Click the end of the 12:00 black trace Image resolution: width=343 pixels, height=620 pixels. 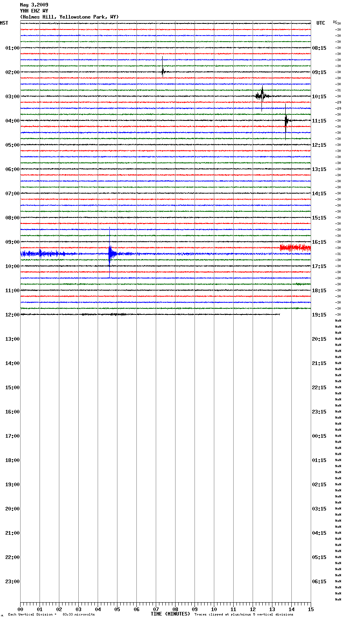(279, 314)
